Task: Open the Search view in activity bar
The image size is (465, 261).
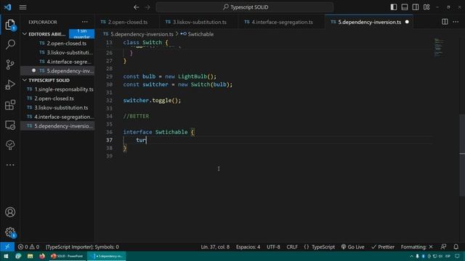Action: pyautogui.click(x=10, y=45)
